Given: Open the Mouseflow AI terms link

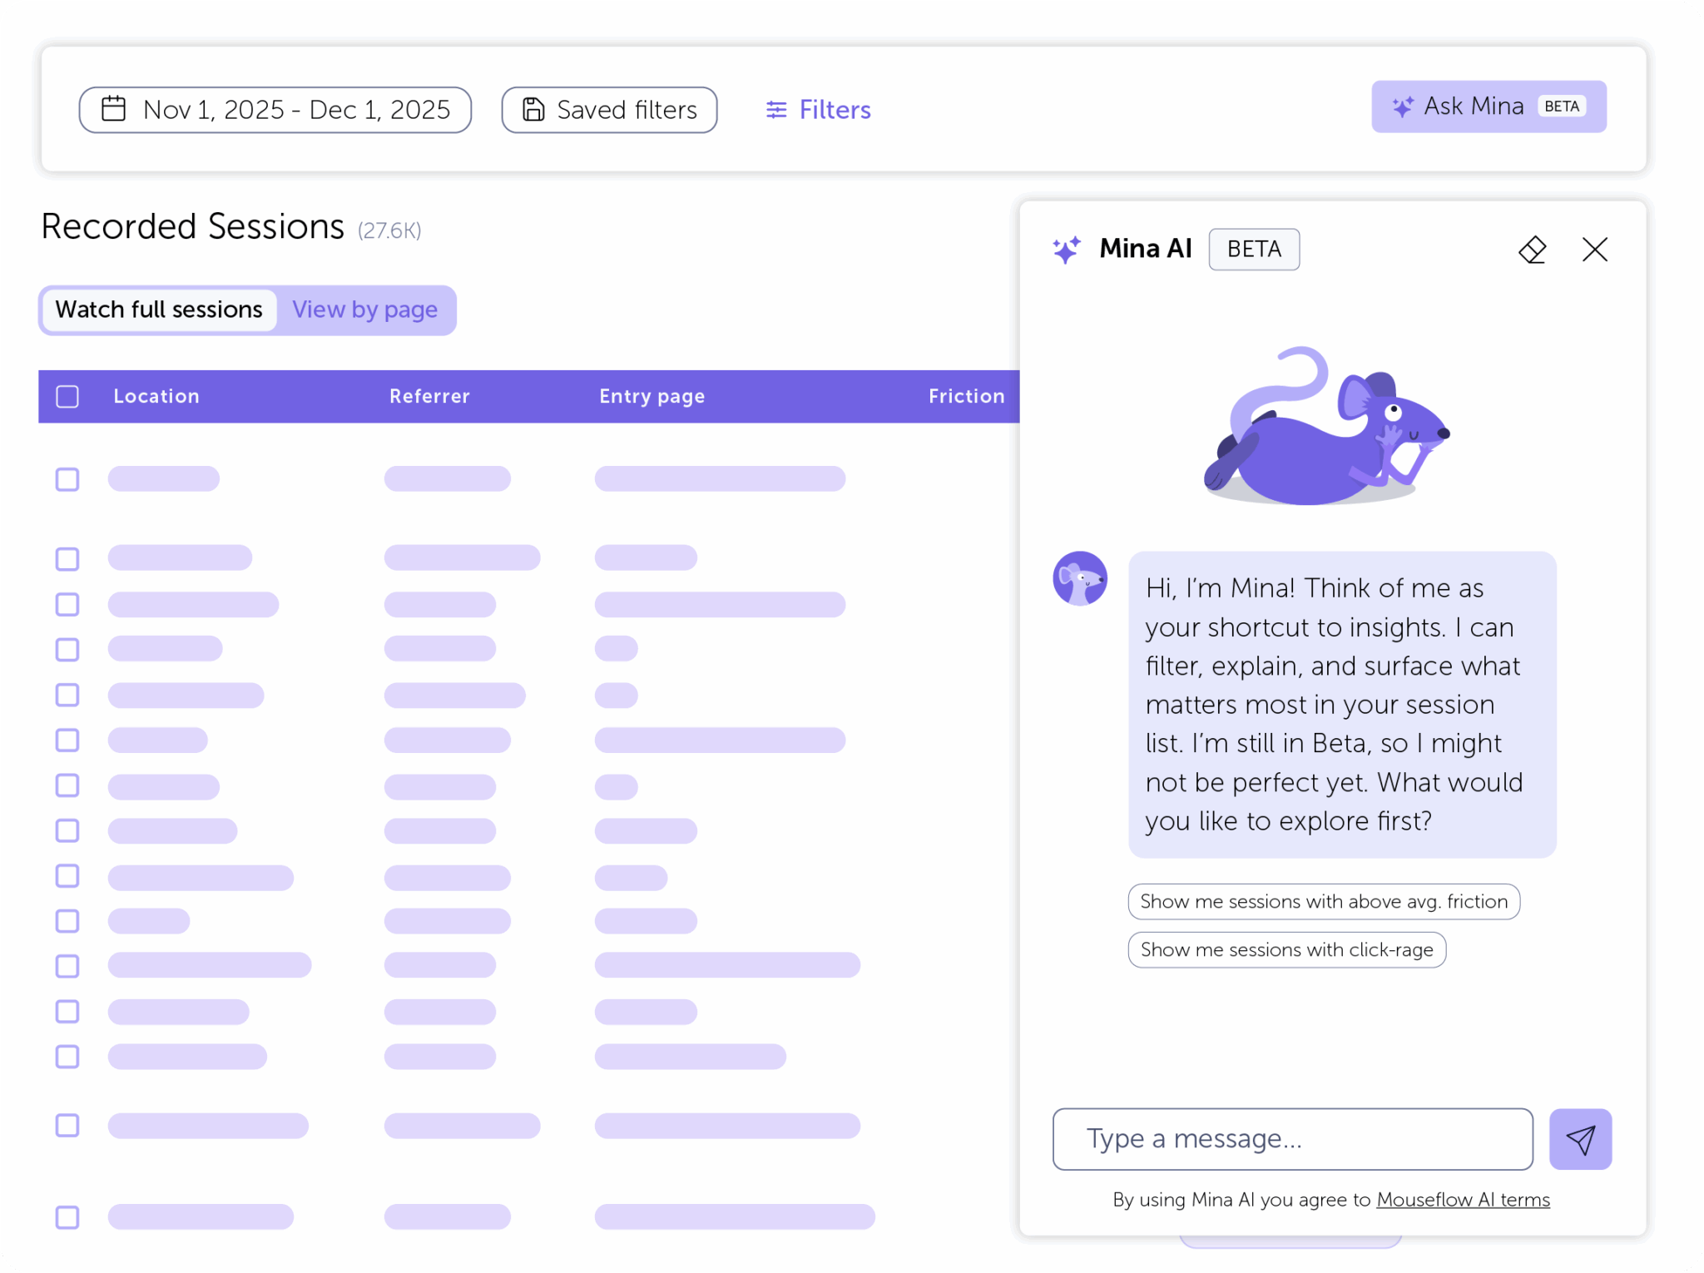Looking at the screenshot, I should point(1462,1199).
